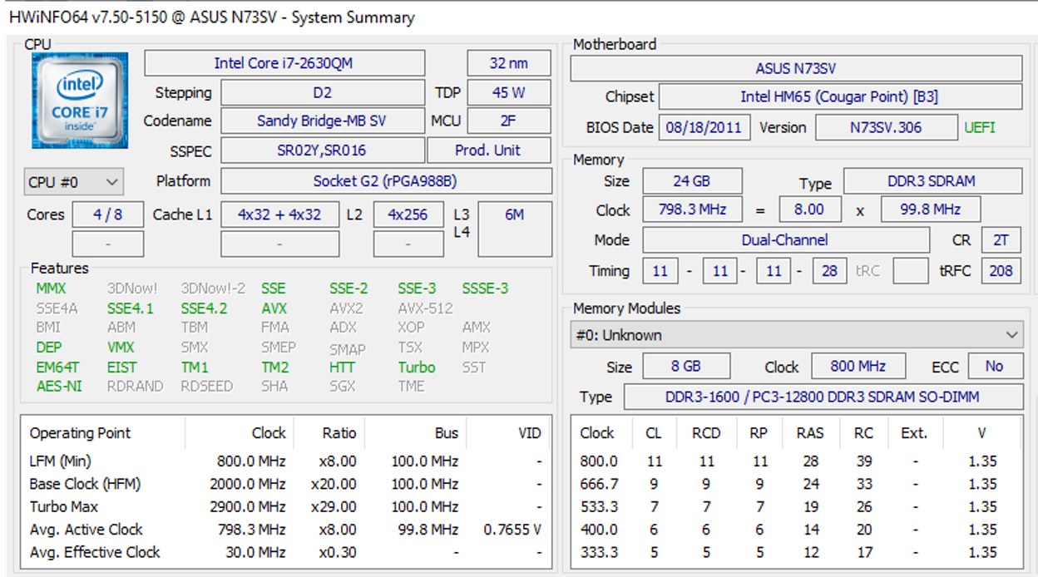This screenshot has height=577, width=1038.
Task: Click the green UEFI indicator
Action: point(980,128)
